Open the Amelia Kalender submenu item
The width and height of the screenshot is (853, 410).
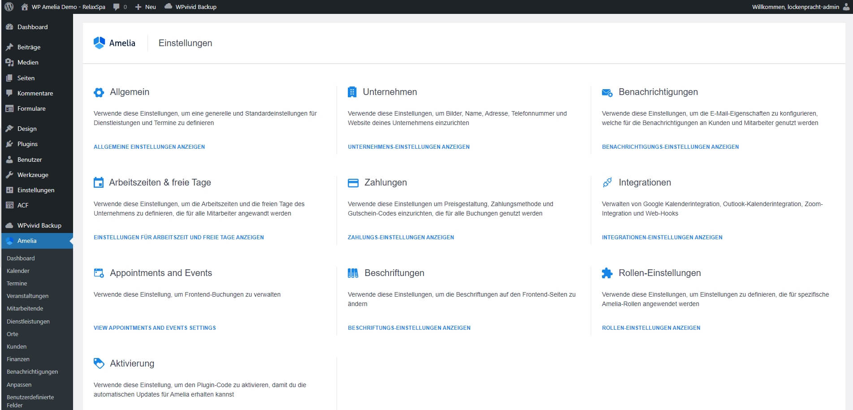click(18, 271)
